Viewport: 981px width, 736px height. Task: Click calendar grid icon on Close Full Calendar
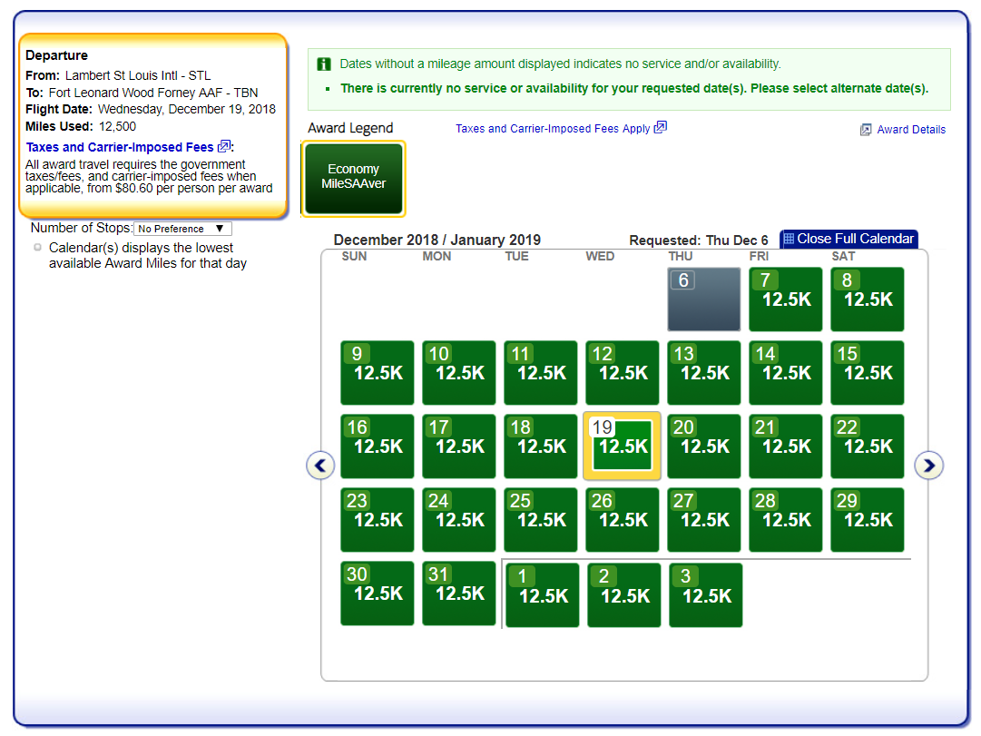point(789,239)
